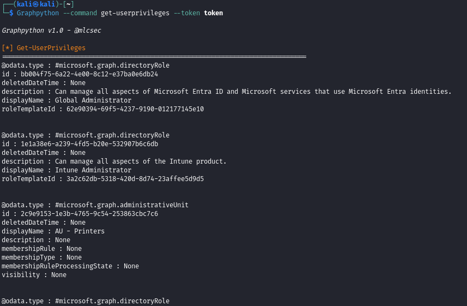
Task: Click the membershipRuleProcessingState line
Action: tap(70, 266)
